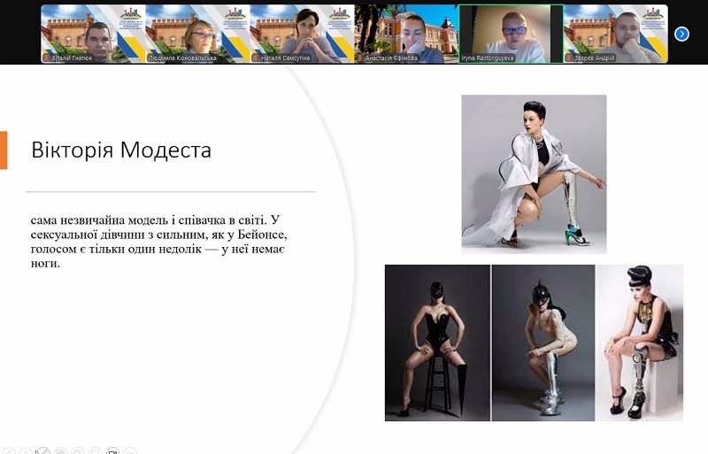This screenshot has width=708, height=454.
Task: Select Iryna Rastorgujeva's active speaker tile
Action: [512, 34]
